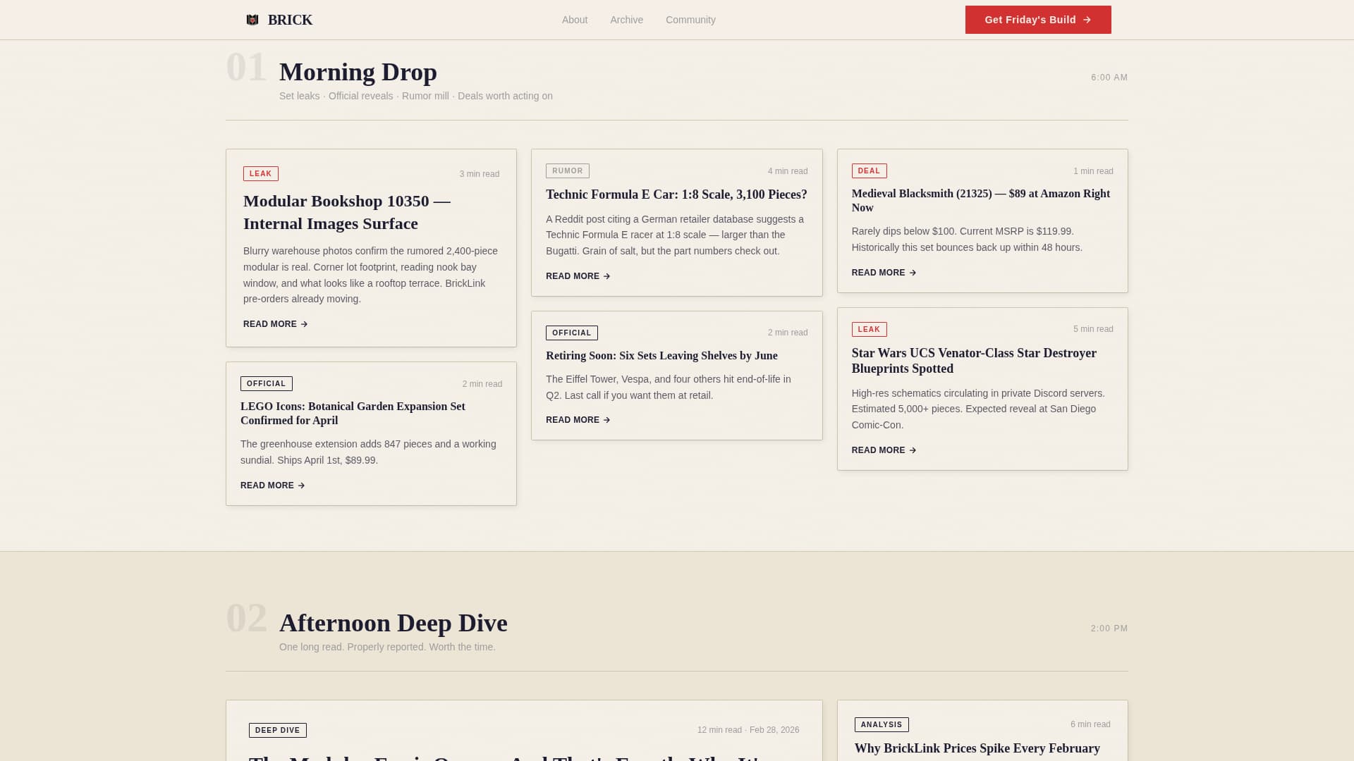The height and width of the screenshot is (761, 1354).
Task: Click READ MORE arrow on Star Destroyer card
Action: point(912,450)
